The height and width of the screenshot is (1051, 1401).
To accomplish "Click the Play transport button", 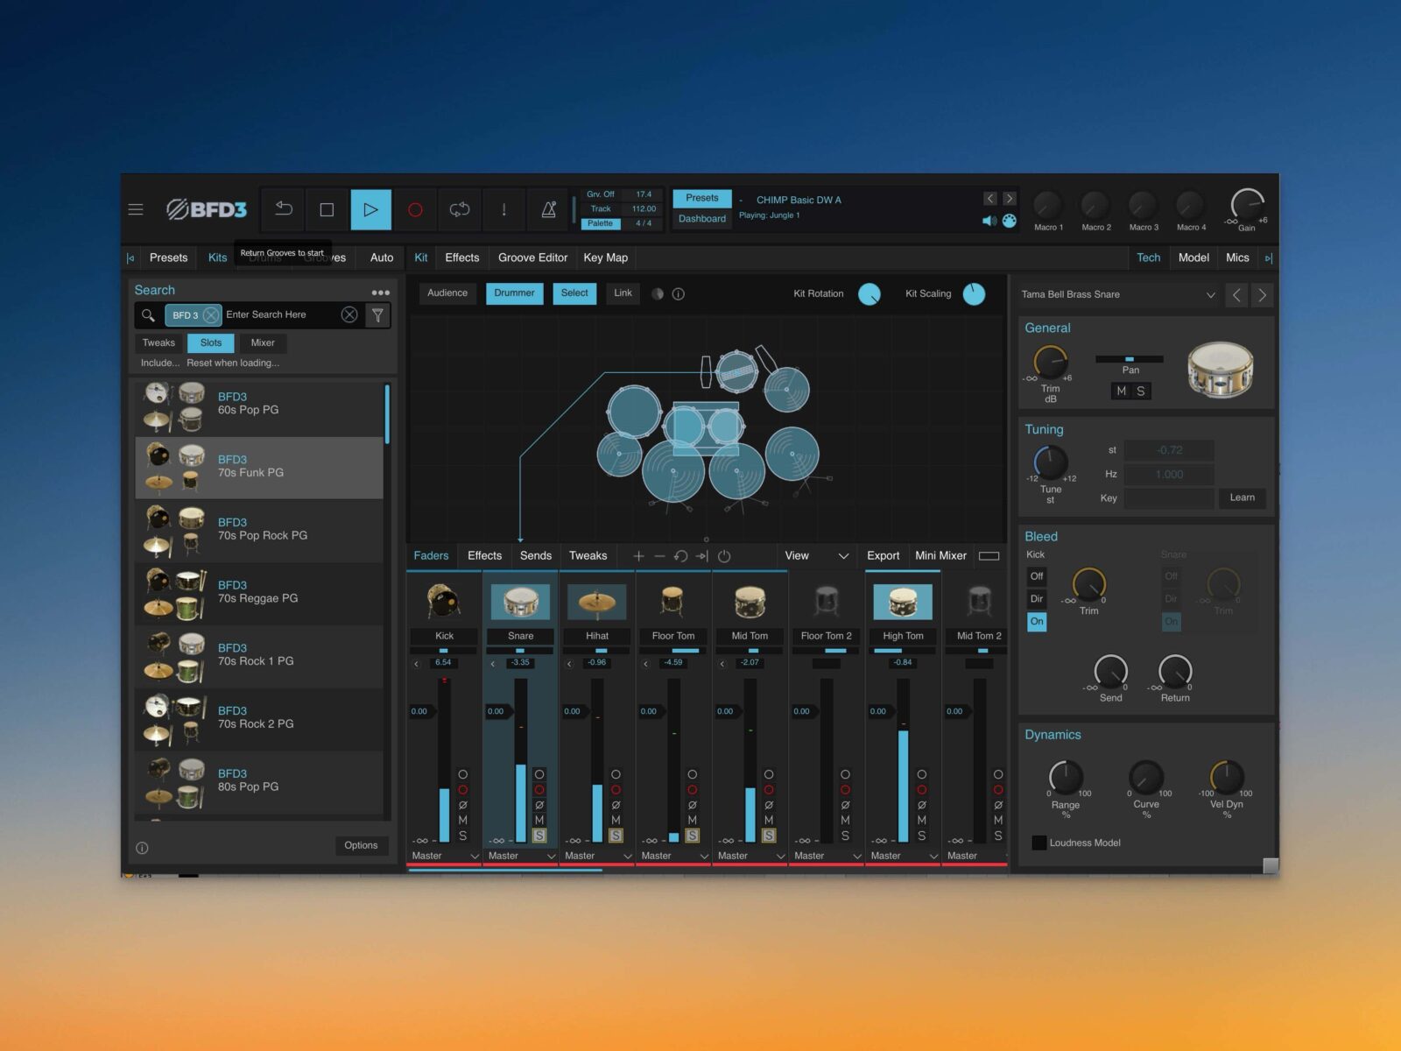I will [370, 209].
